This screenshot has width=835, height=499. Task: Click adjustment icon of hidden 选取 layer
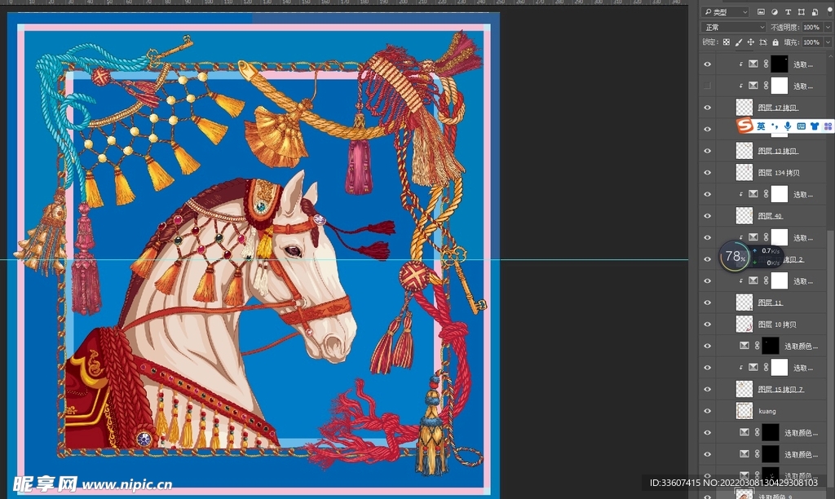click(753, 86)
